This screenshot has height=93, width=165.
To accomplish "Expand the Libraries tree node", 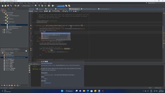I will (x=3, y=31).
